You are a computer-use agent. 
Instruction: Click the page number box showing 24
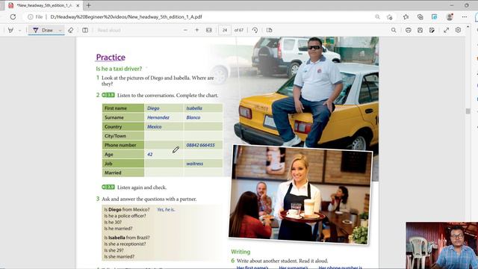(225, 30)
